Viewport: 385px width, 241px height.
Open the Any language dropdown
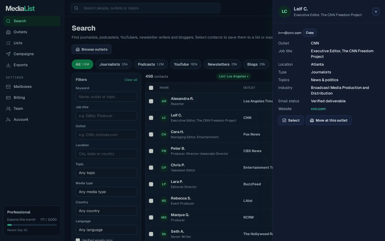click(106, 230)
